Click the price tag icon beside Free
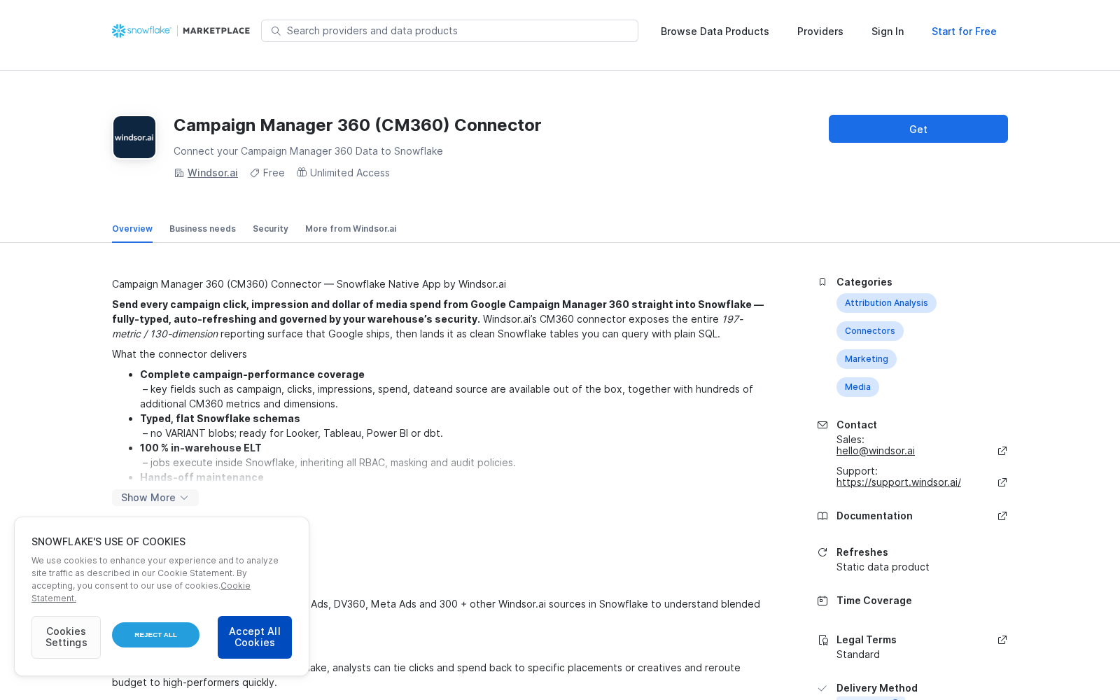The height and width of the screenshot is (700, 1120). pos(255,173)
